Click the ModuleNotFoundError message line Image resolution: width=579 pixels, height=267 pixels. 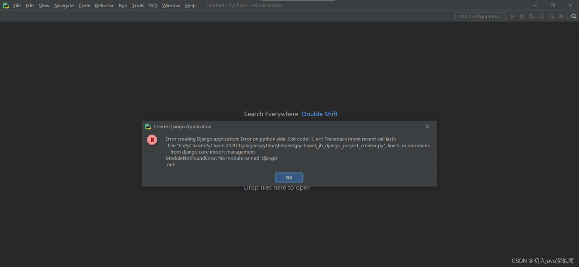coord(222,158)
